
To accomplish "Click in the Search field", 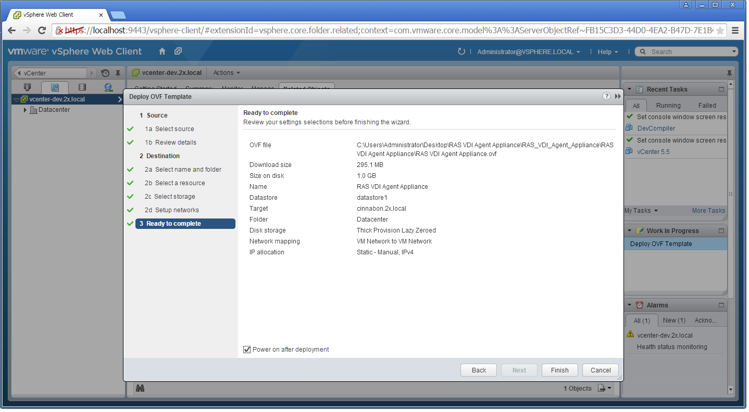I will (x=686, y=51).
